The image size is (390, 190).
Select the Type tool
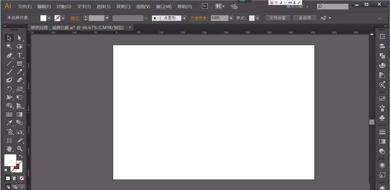(19, 55)
